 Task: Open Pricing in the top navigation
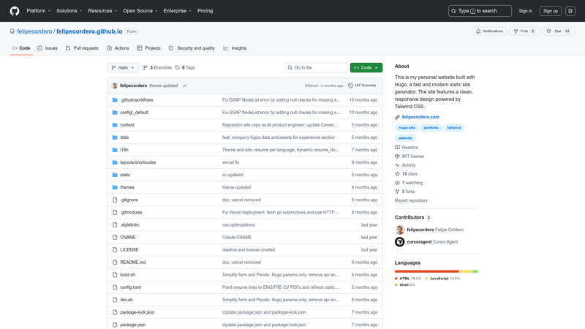tap(205, 11)
